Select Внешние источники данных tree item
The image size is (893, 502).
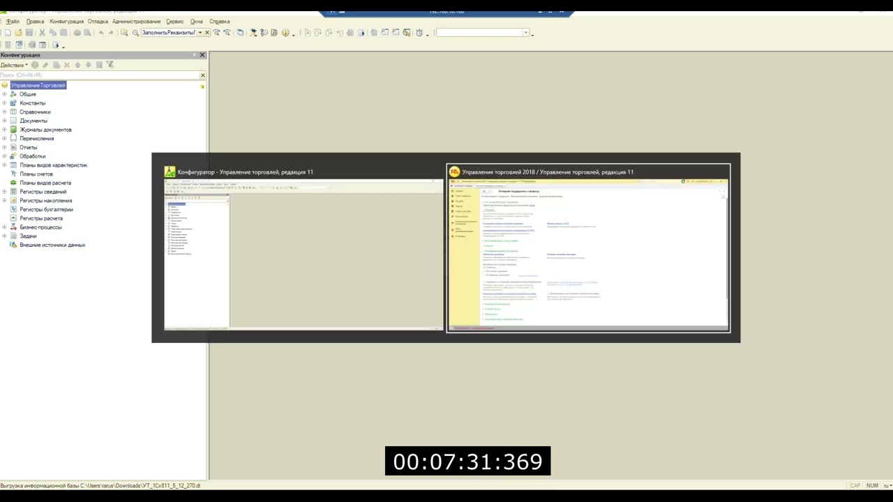tap(52, 245)
